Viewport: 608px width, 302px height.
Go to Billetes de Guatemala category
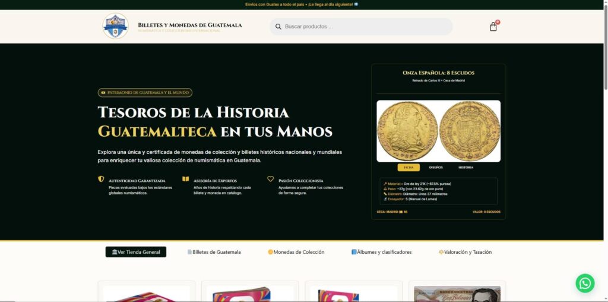pyautogui.click(x=214, y=252)
